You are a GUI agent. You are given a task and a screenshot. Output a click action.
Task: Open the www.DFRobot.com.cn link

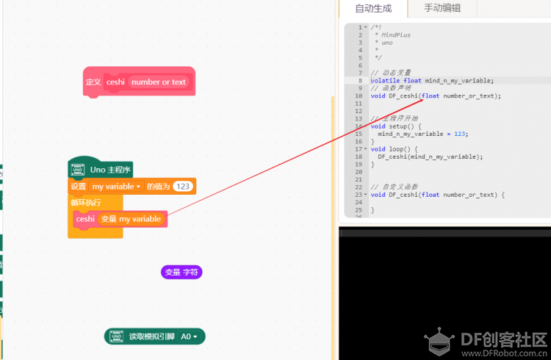pyautogui.click(x=503, y=353)
